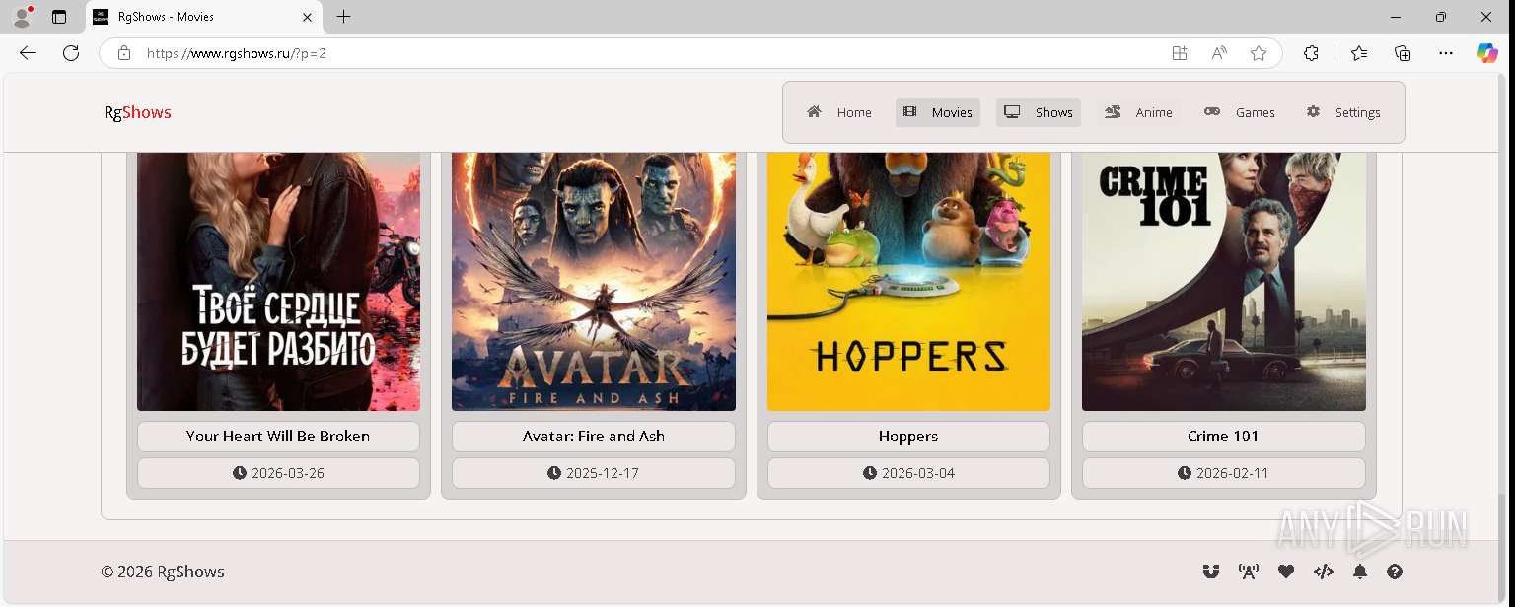The height and width of the screenshot is (607, 1515).
Task: Open the Hoppers title button
Action: click(908, 437)
